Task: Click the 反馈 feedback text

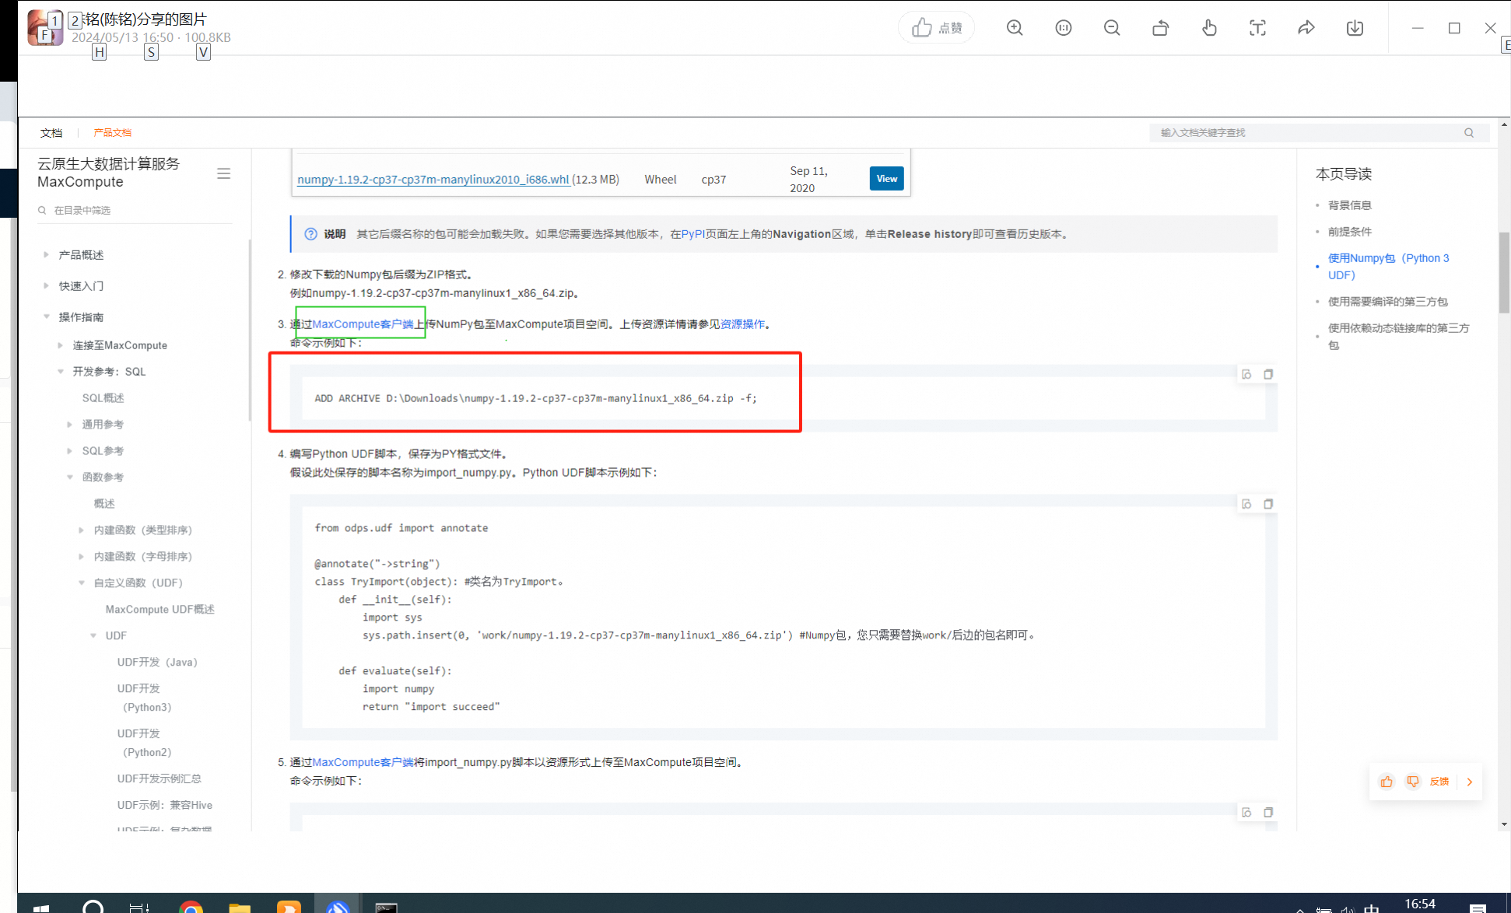Action: tap(1439, 782)
